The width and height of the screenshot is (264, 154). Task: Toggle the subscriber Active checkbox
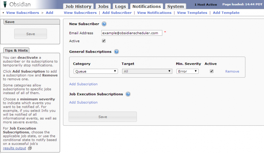(x=104, y=41)
